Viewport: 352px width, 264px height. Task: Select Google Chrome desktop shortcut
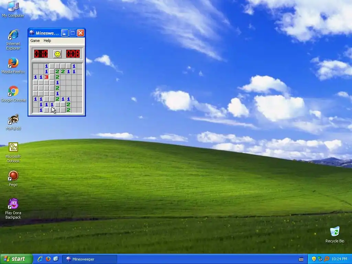(x=13, y=94)
